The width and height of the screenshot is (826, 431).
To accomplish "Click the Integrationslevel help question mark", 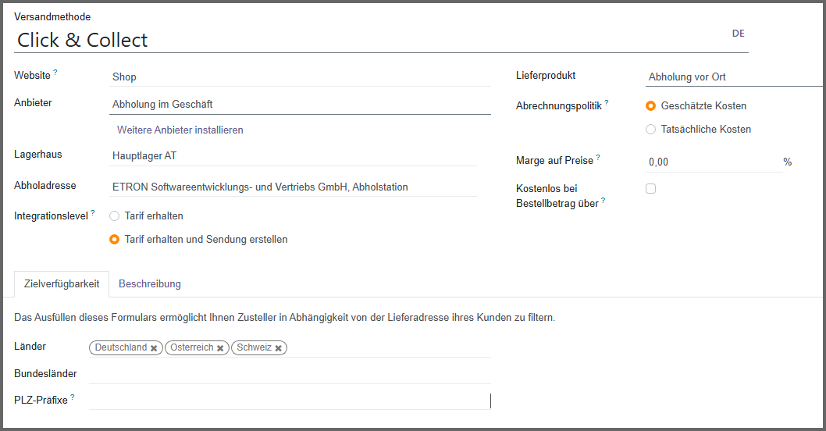I will [93, 212].
